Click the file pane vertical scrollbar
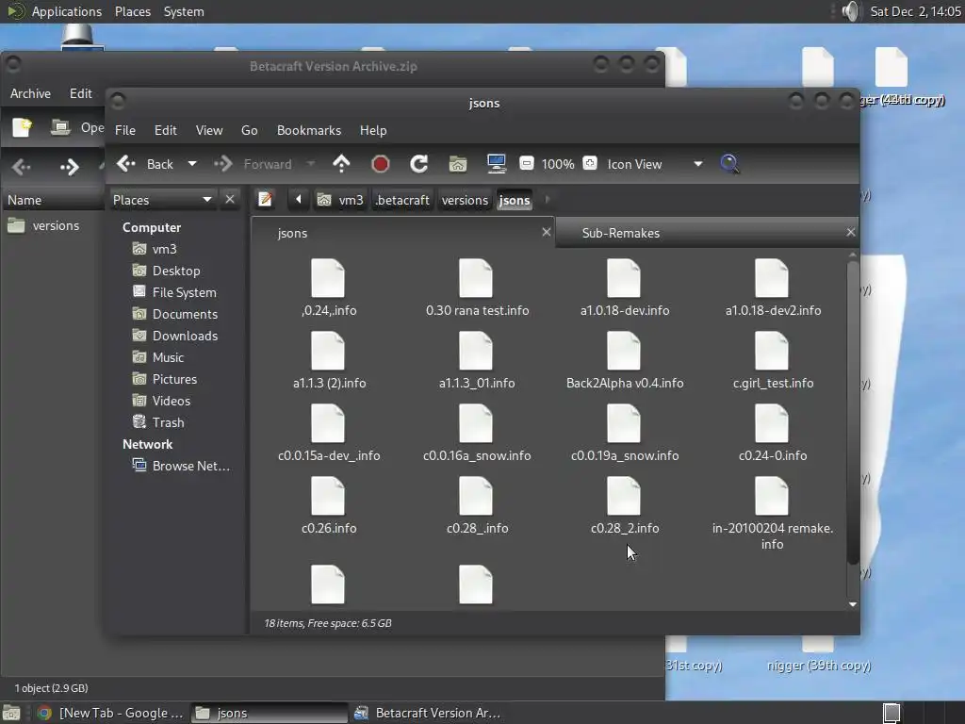This screenshot has width=965, height=724. click(852, 413)
